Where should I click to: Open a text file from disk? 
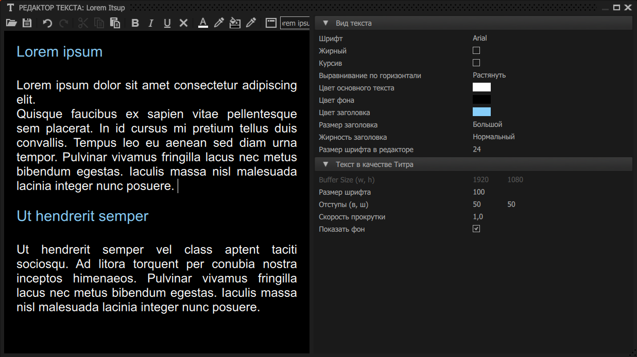coord(11,23)
